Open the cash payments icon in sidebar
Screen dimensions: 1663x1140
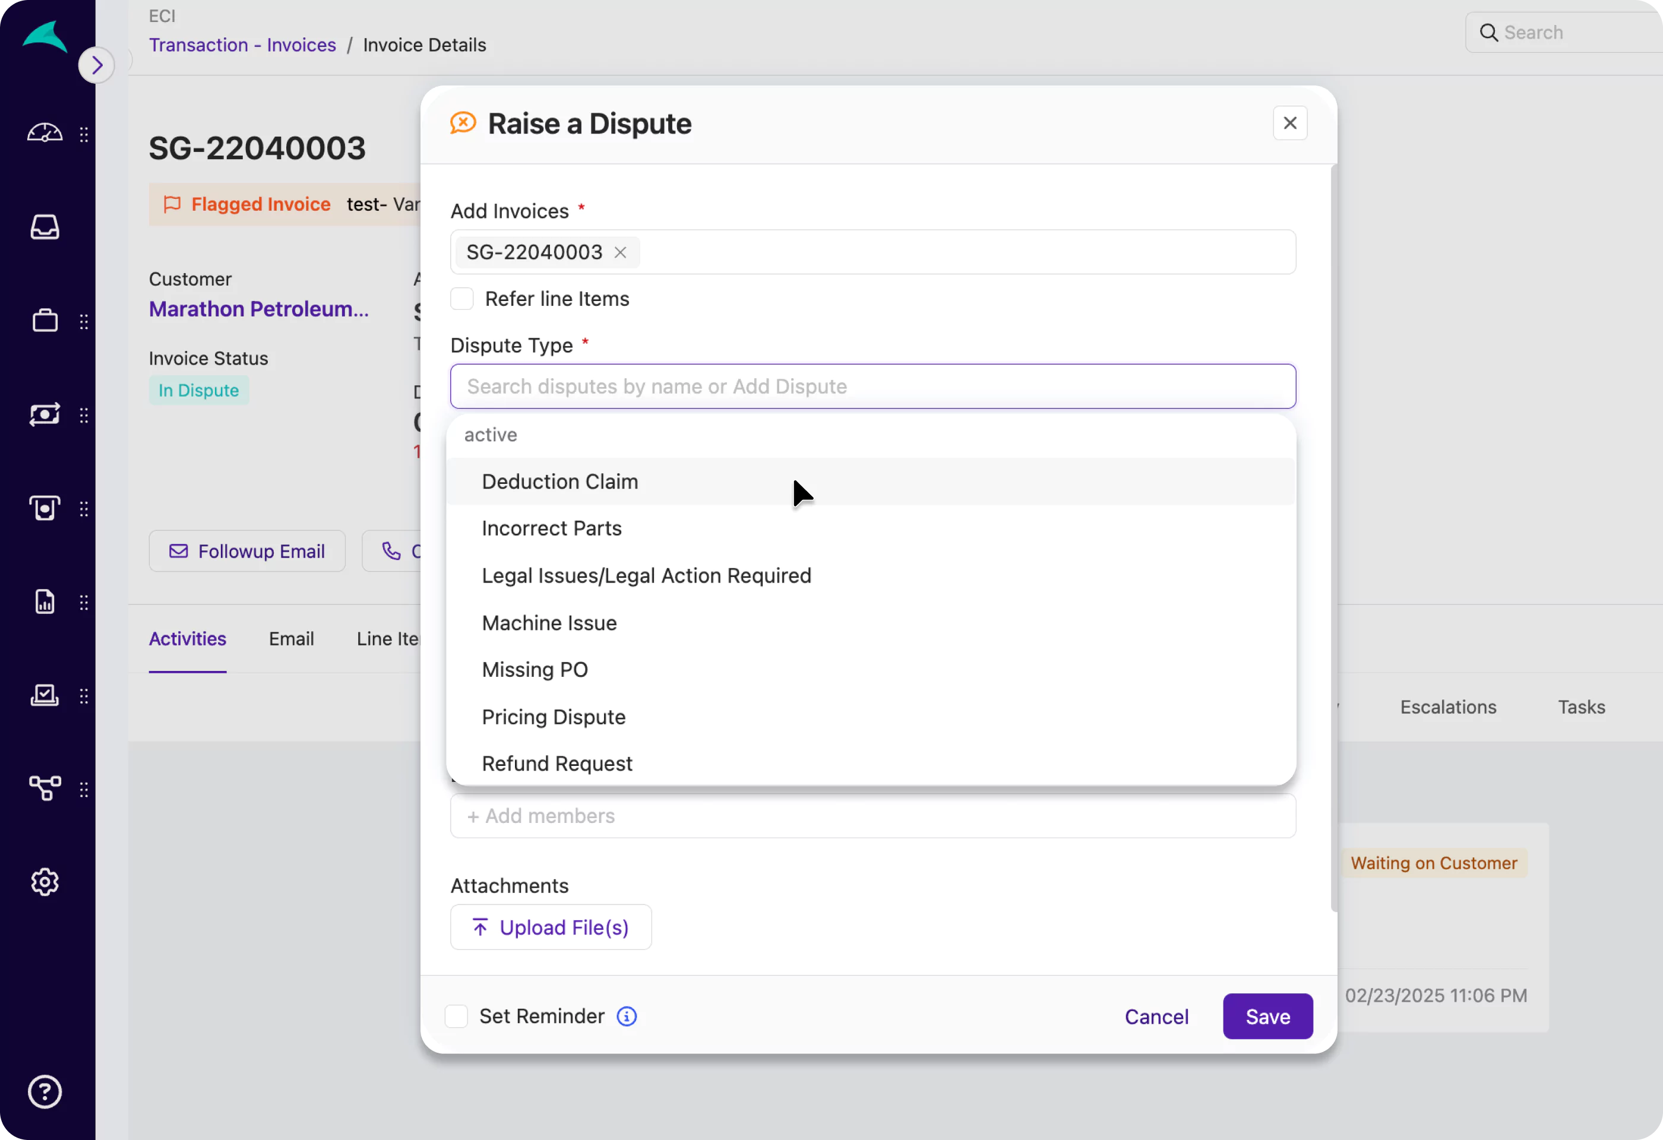45,415
